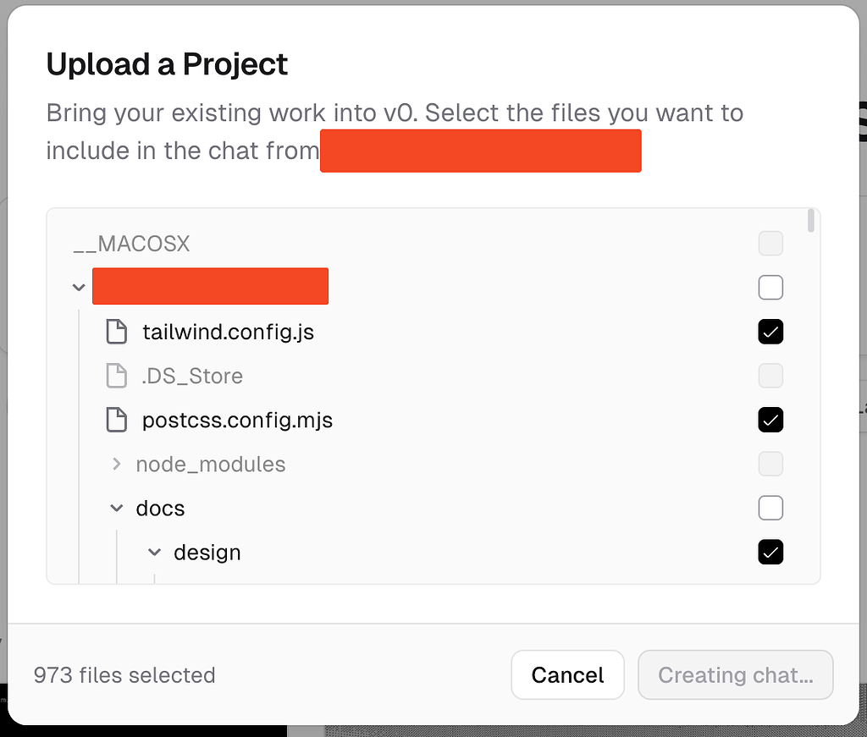This screenshot has height=737, width=867.
Task: Select the docs folder label
Action: 160,508
